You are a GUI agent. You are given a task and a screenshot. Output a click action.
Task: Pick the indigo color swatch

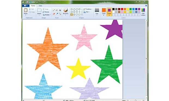click(136, 9)
